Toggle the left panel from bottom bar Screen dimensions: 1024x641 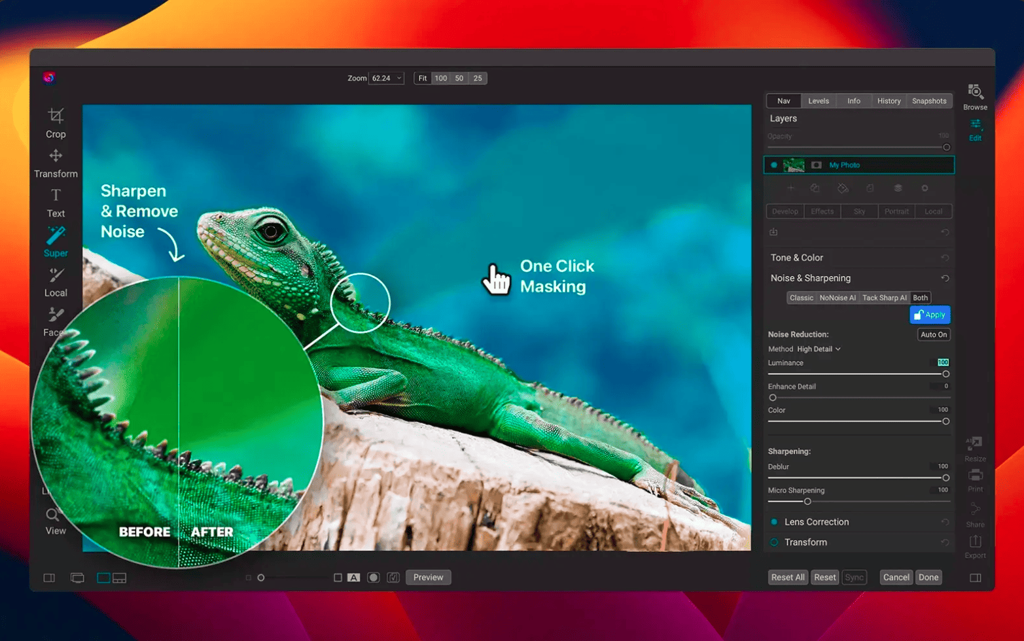pos(49,578)
